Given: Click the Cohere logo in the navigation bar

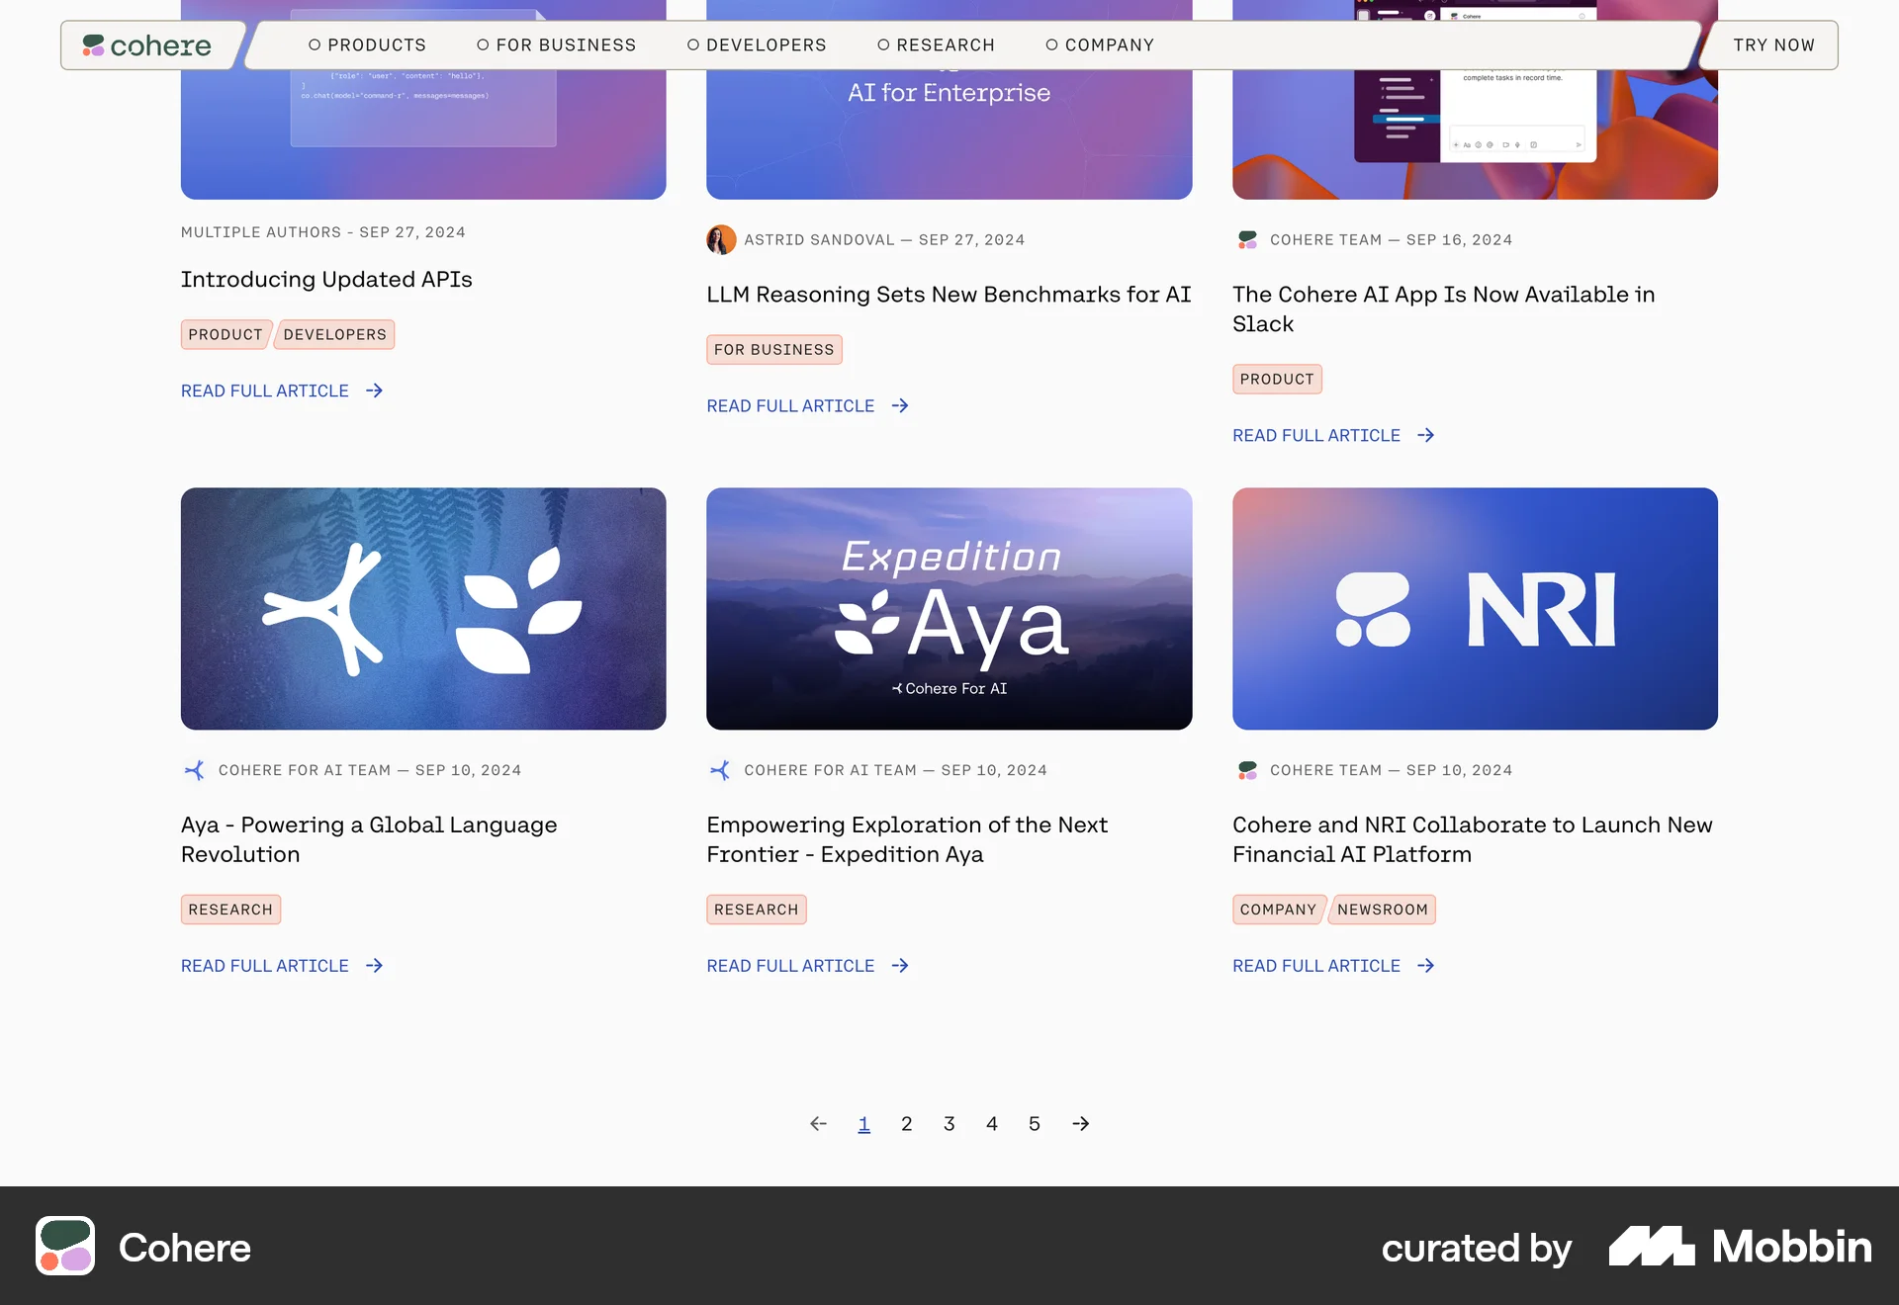Looking at the screenshot, I should click(148, 44).
